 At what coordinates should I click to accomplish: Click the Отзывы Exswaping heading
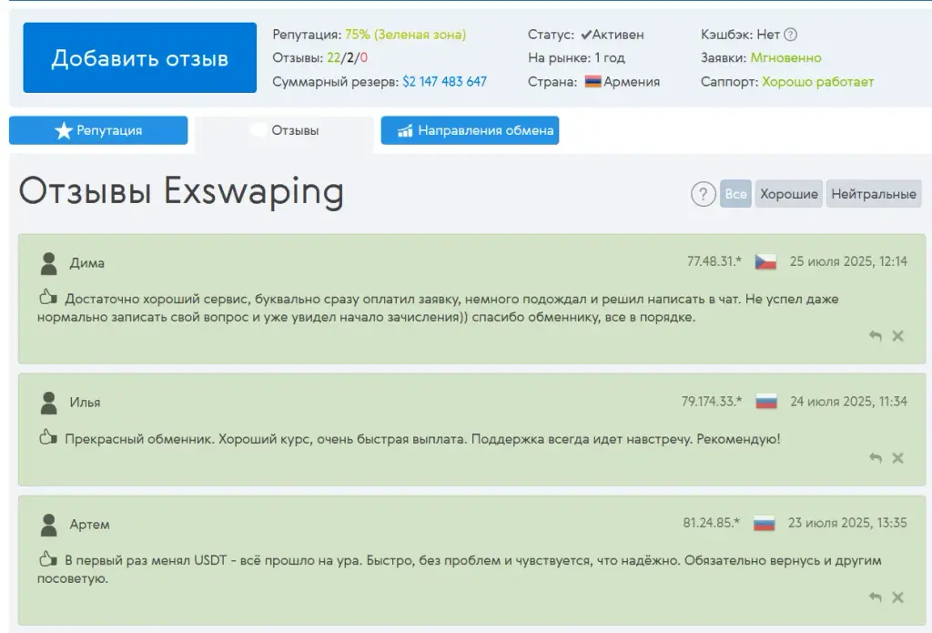click(x=181, y=191)
